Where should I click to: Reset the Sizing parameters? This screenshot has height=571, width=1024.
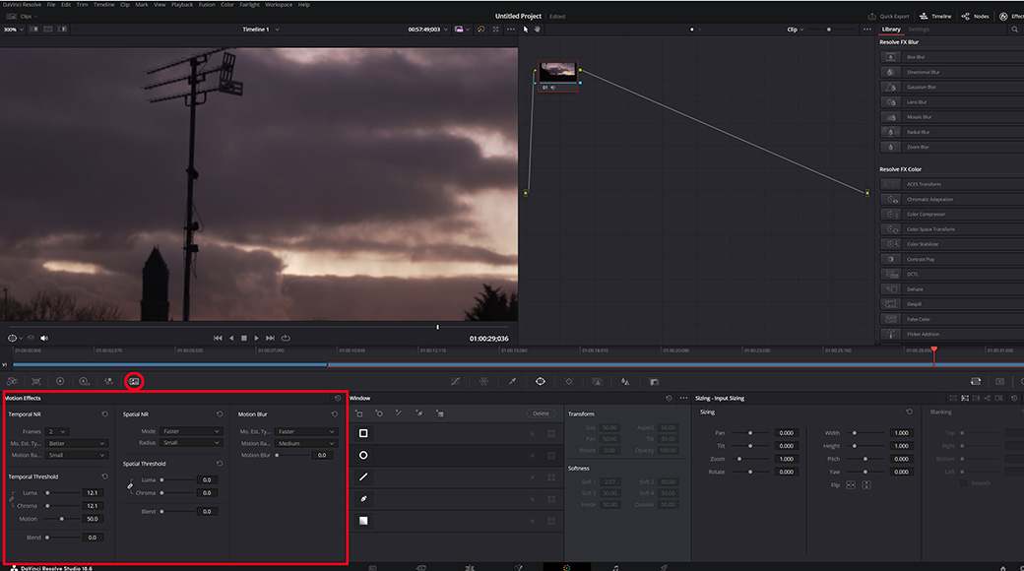909,412
